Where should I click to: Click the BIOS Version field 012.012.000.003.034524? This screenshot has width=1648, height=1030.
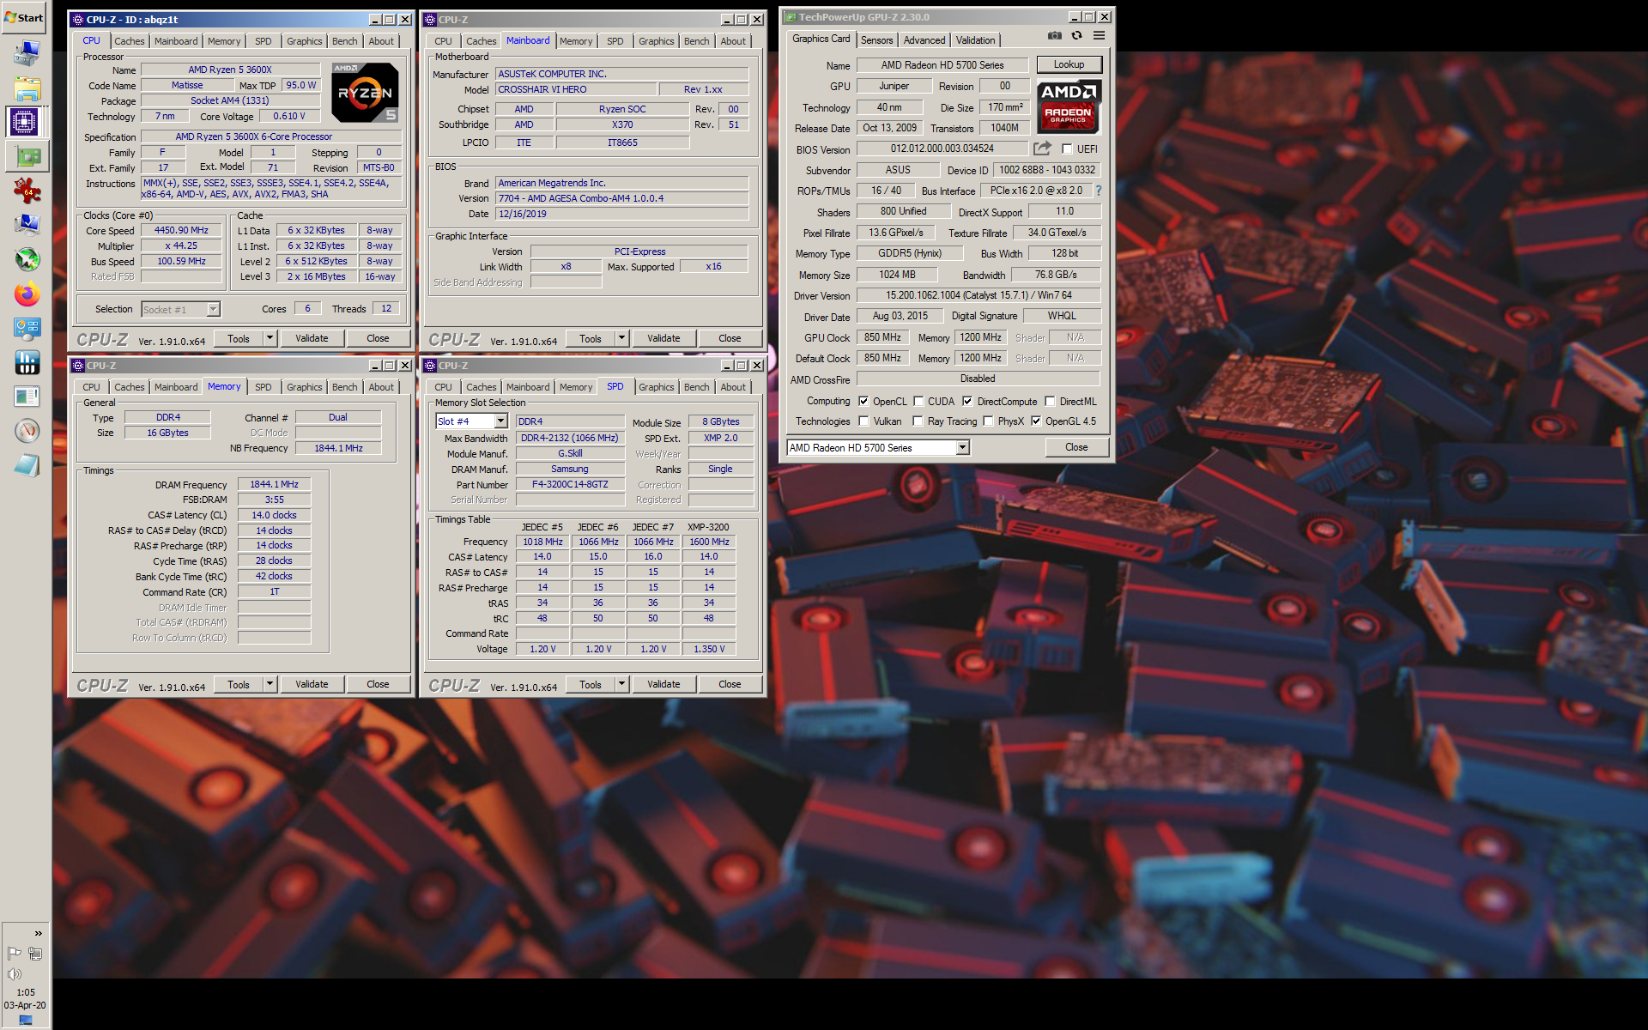pyautogui.click(x=942, y=148)
